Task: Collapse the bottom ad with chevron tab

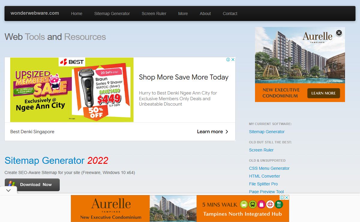Action: click(x=8, y=190)
